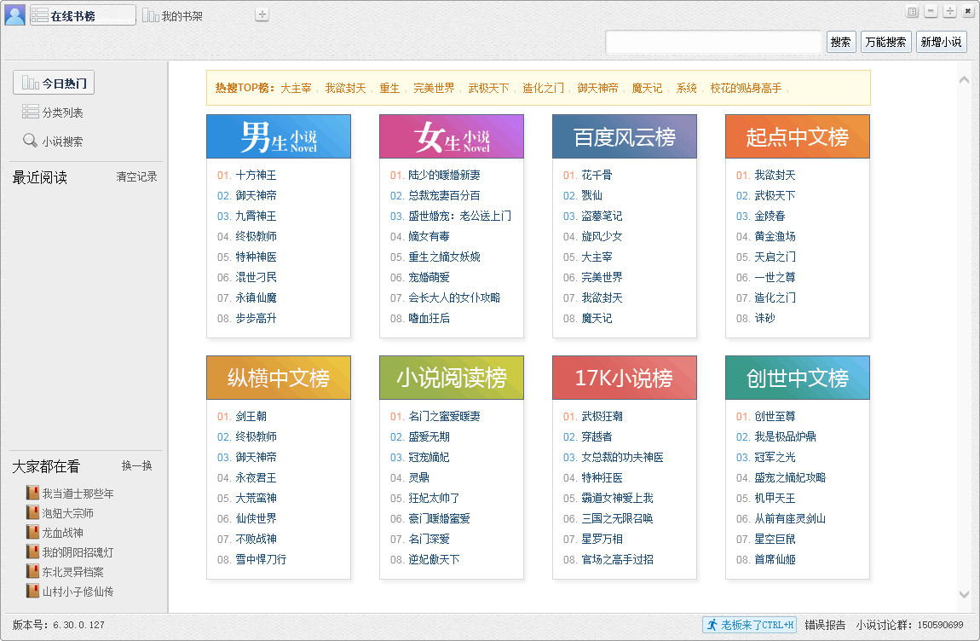The height and width of the screenshot is (641, 980).
Task: Open the novel 龙血战神
Action: point(62,533)
